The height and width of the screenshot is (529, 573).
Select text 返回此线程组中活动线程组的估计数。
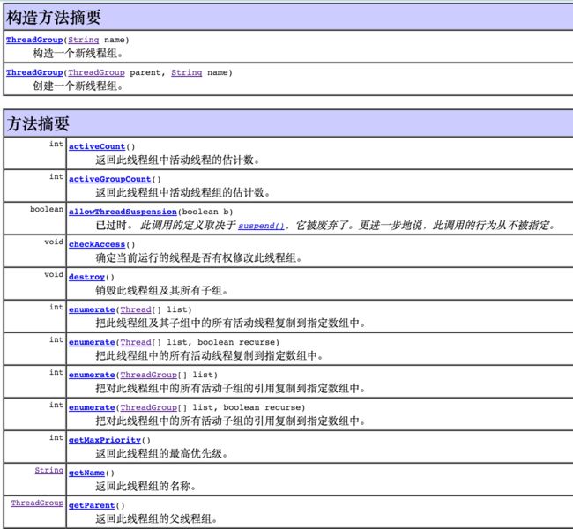182,192
